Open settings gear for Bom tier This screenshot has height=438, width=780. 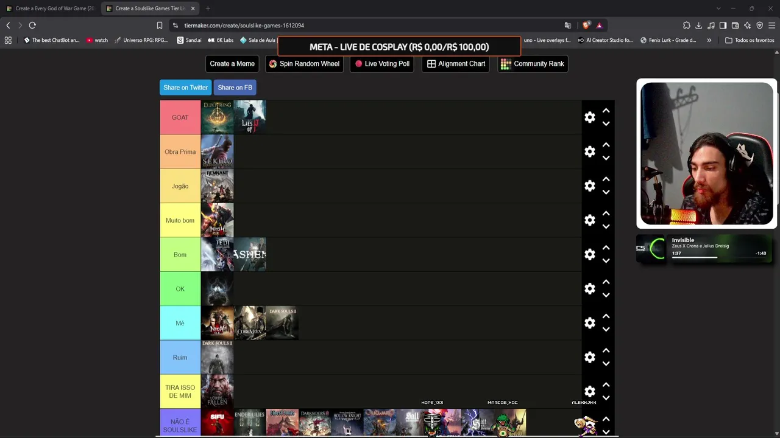coord(590,254)
